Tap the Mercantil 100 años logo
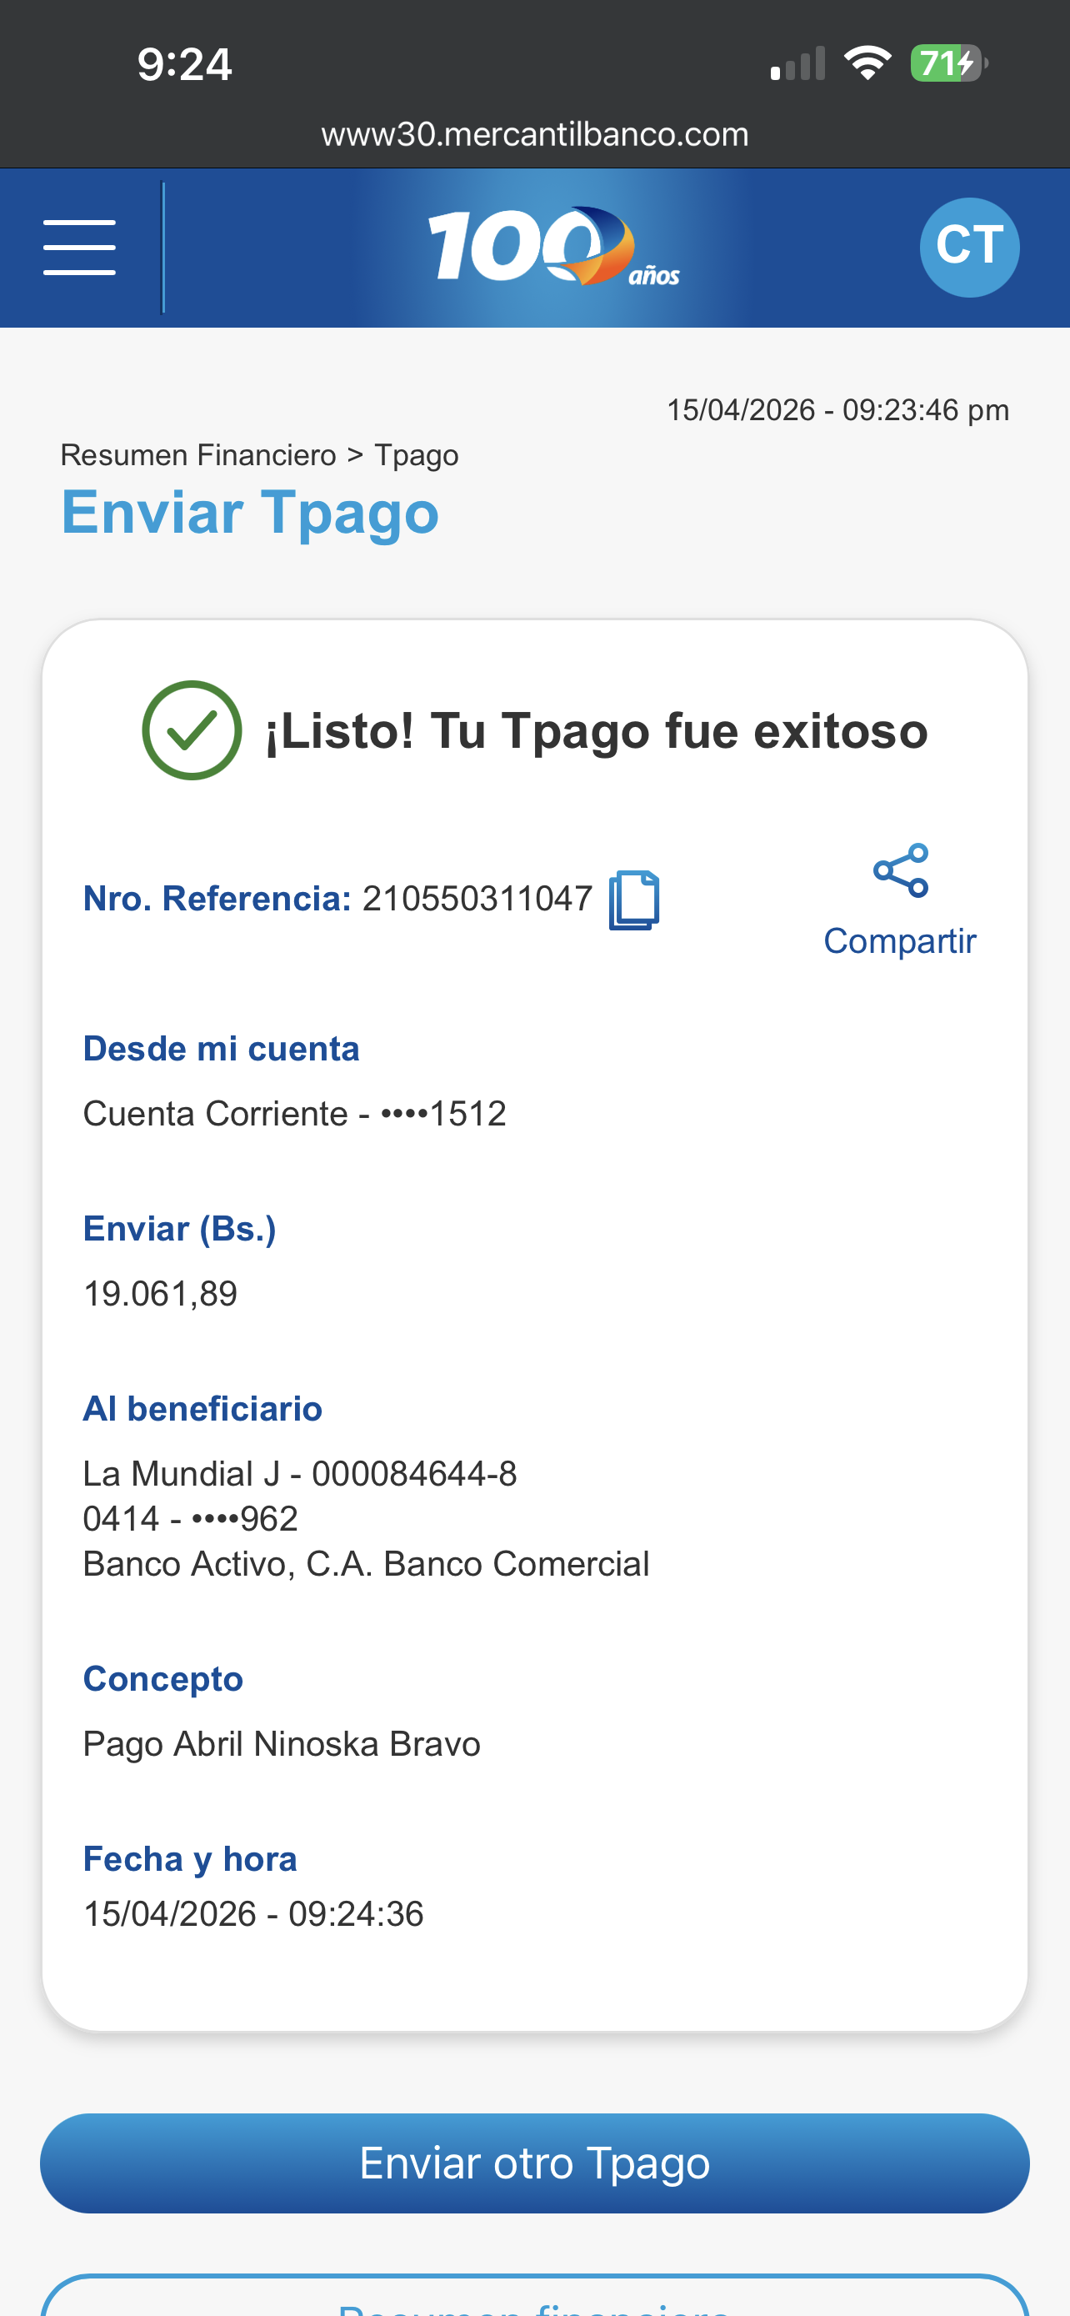The image size is (1070, 2316). 552,248
